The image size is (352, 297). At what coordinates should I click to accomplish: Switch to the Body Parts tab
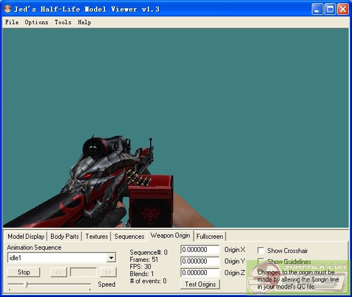point(64,237)
